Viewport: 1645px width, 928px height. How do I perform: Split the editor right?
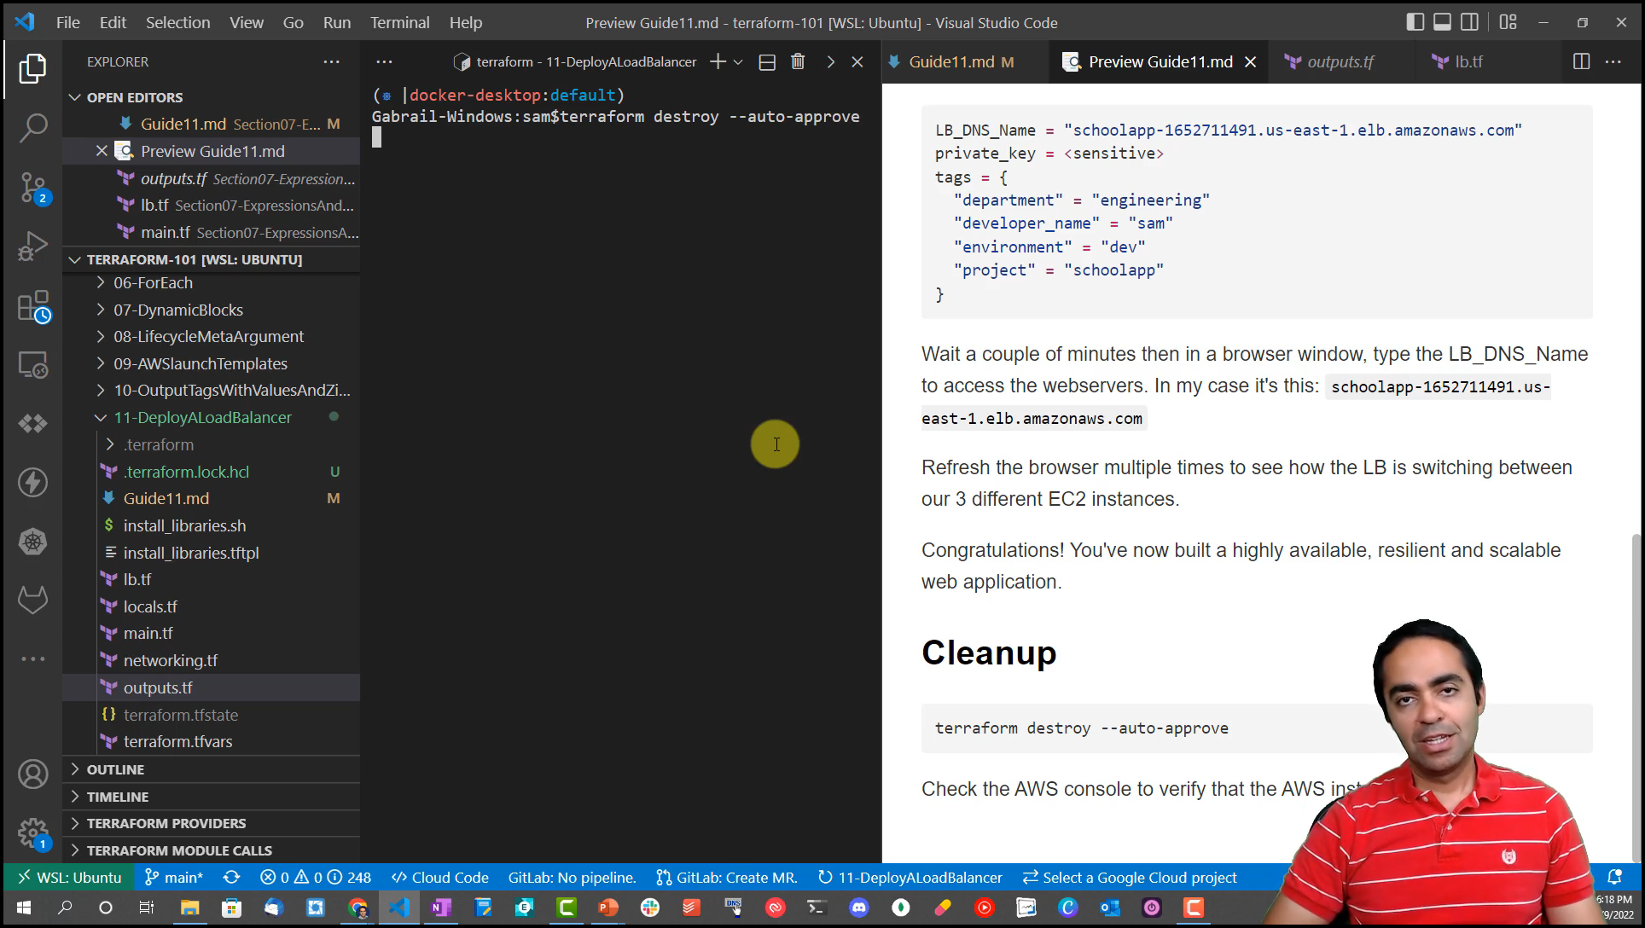tap(1581, 61)
